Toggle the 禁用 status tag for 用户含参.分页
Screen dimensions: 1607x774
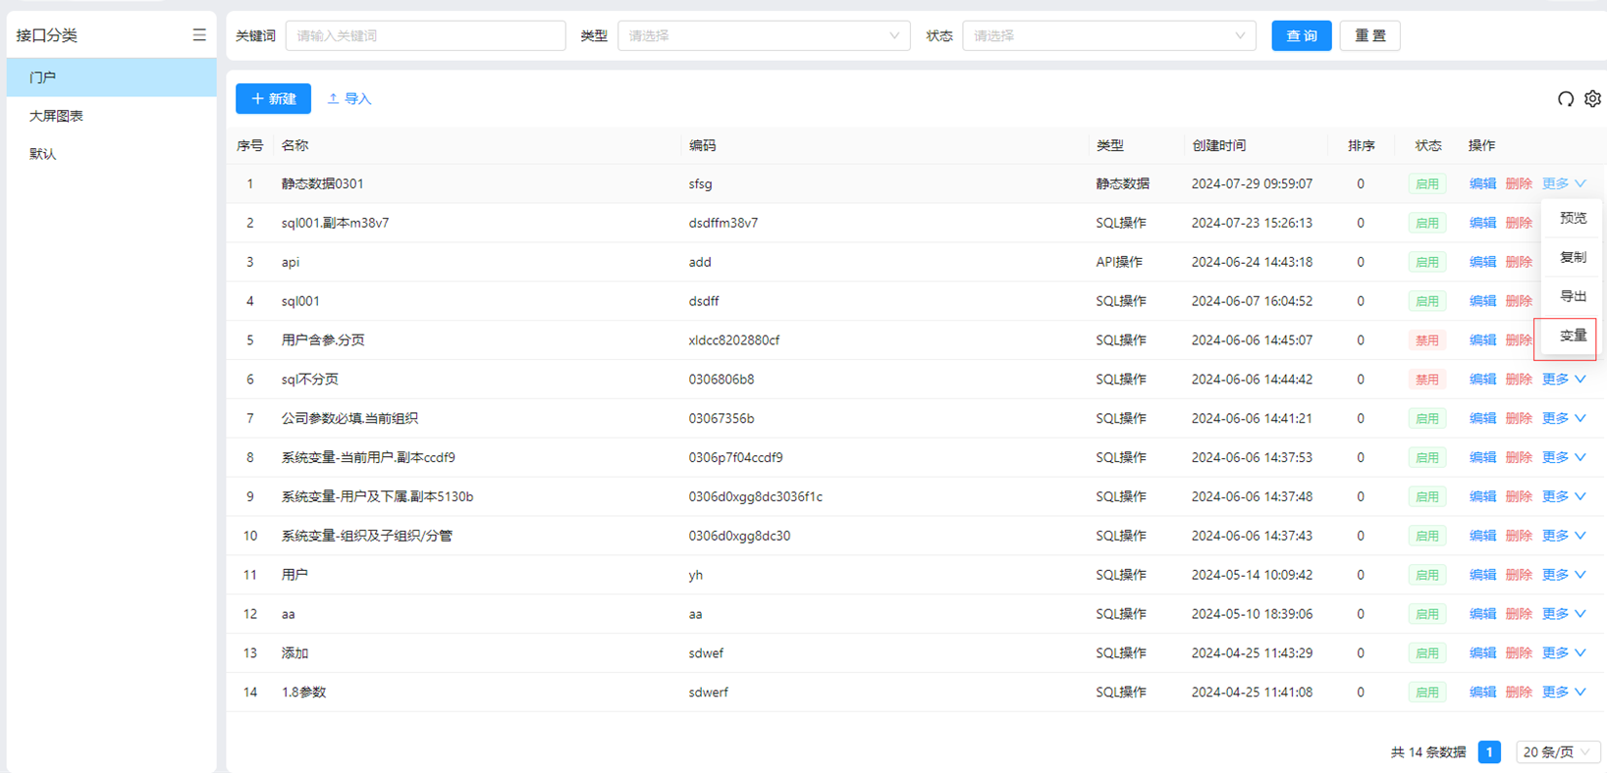(1426, 340)
